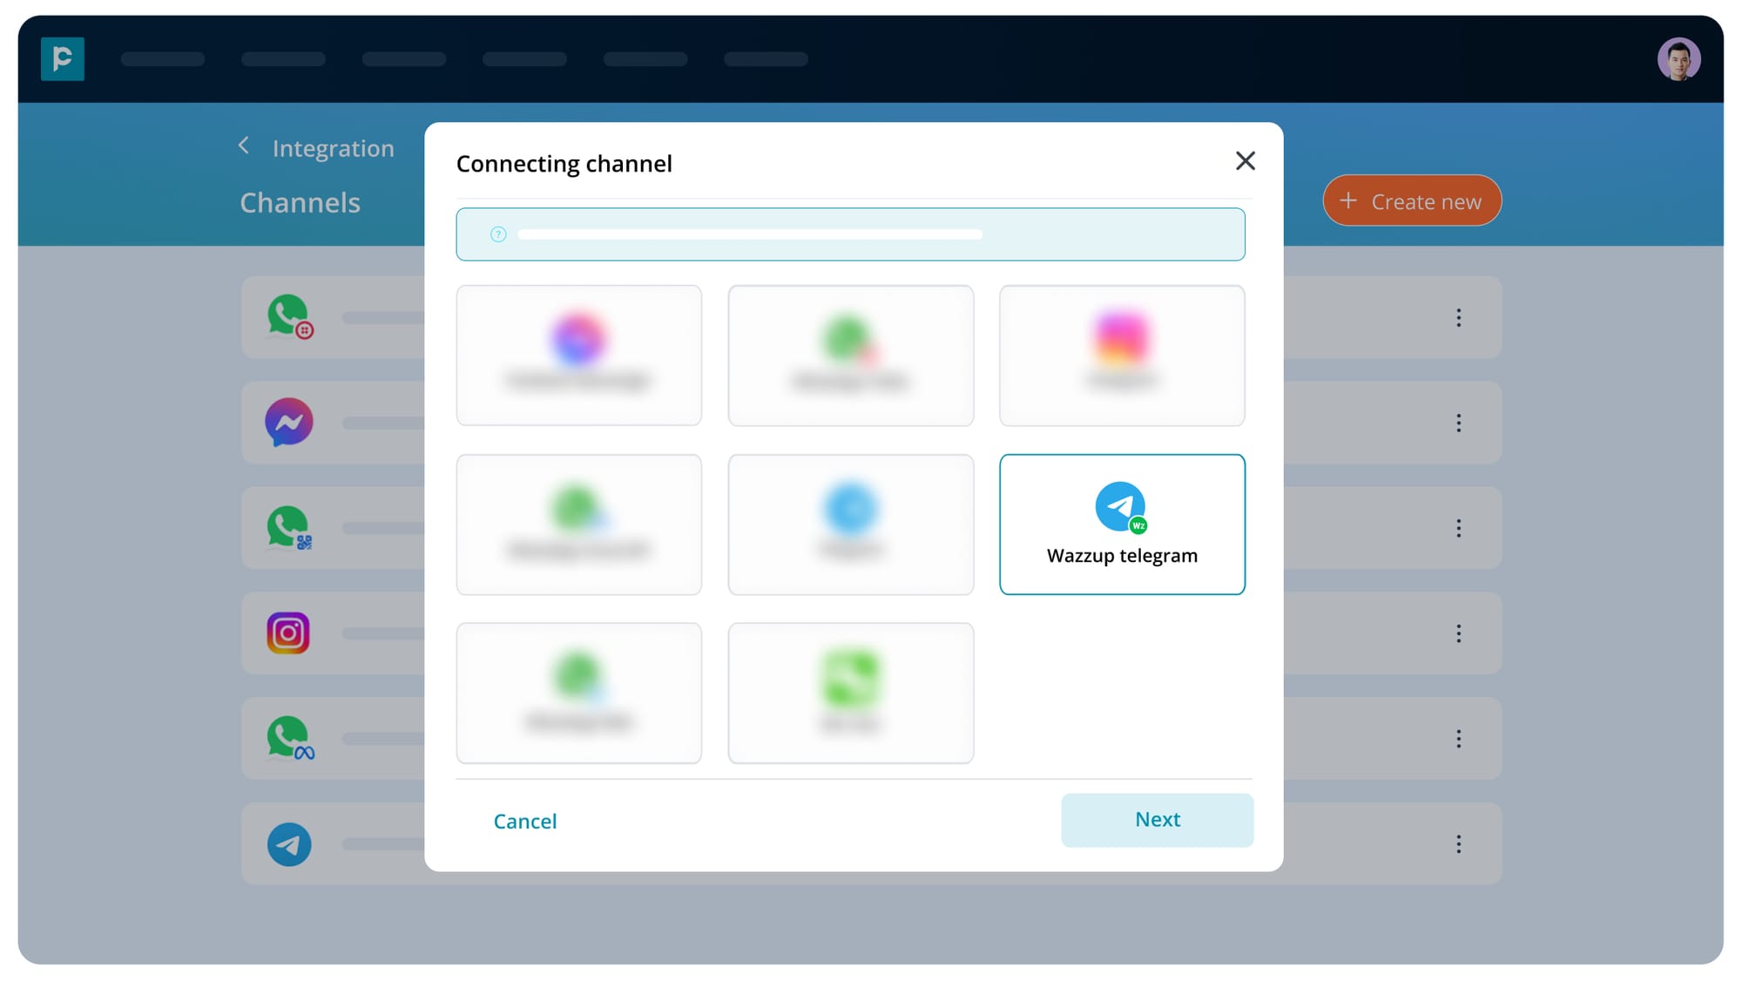
Task: Click the WhatsApp icon with red badge
Action: [x=288, y=317]
